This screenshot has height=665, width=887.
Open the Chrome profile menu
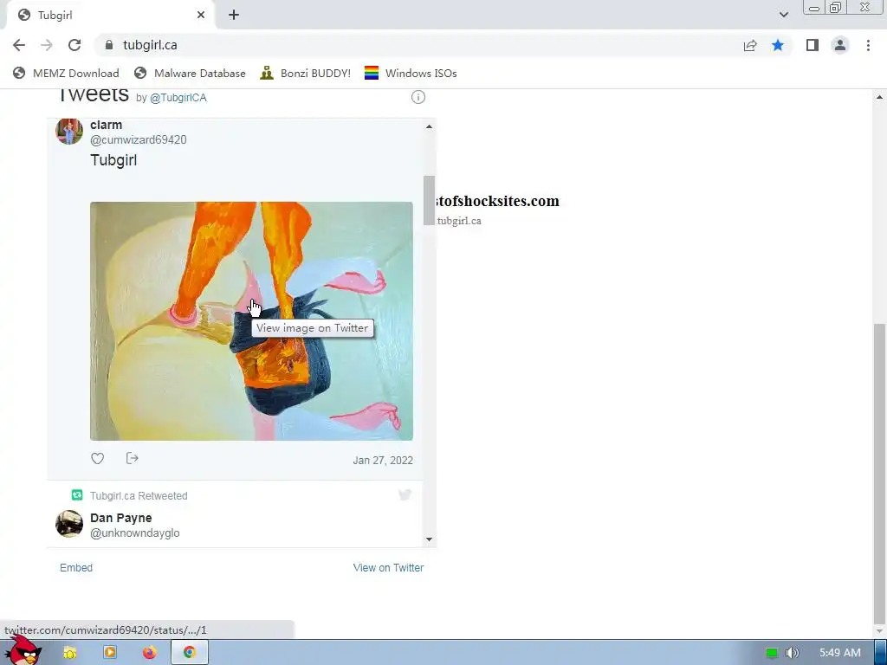click(840, 45)
